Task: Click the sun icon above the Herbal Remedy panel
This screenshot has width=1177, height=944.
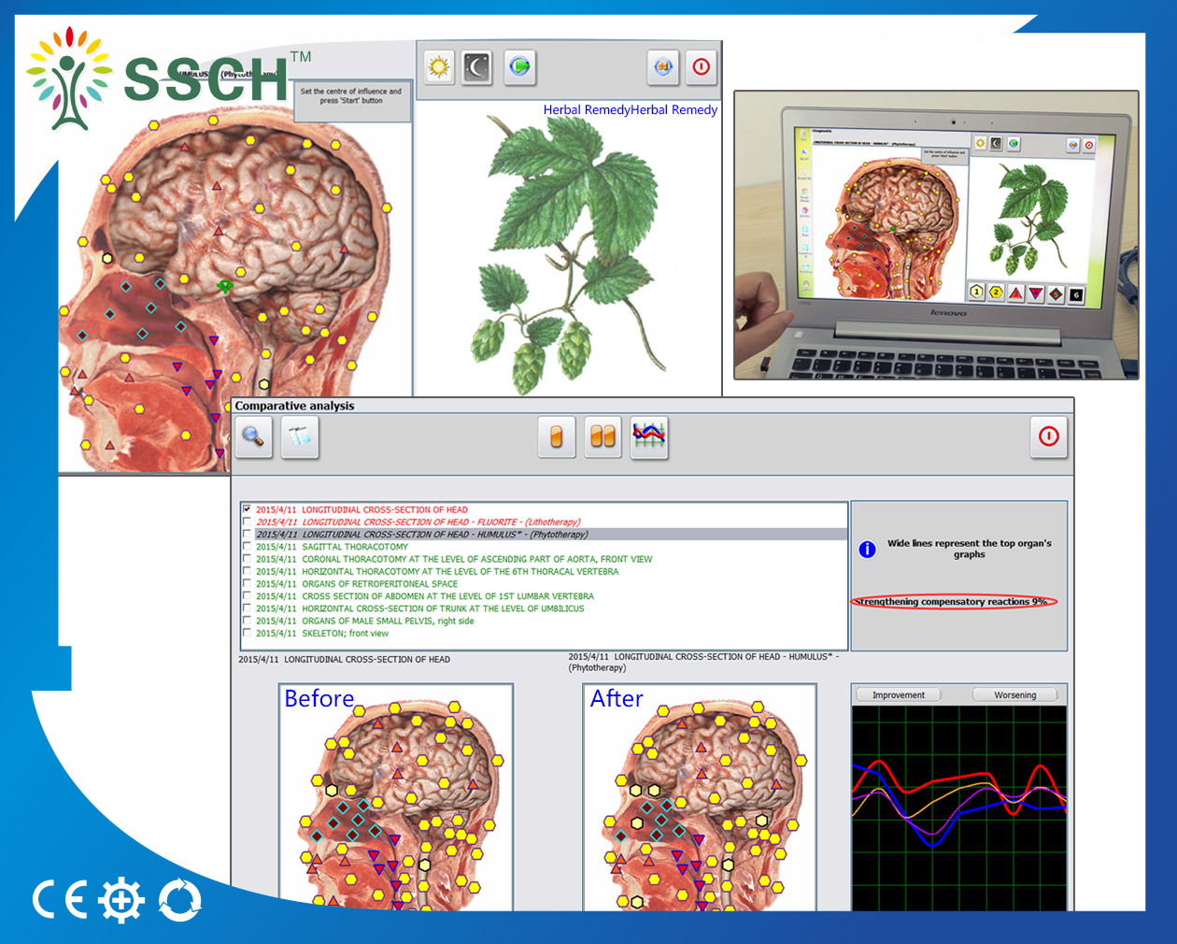Action: pyautogui.click(x=439, y=66)
